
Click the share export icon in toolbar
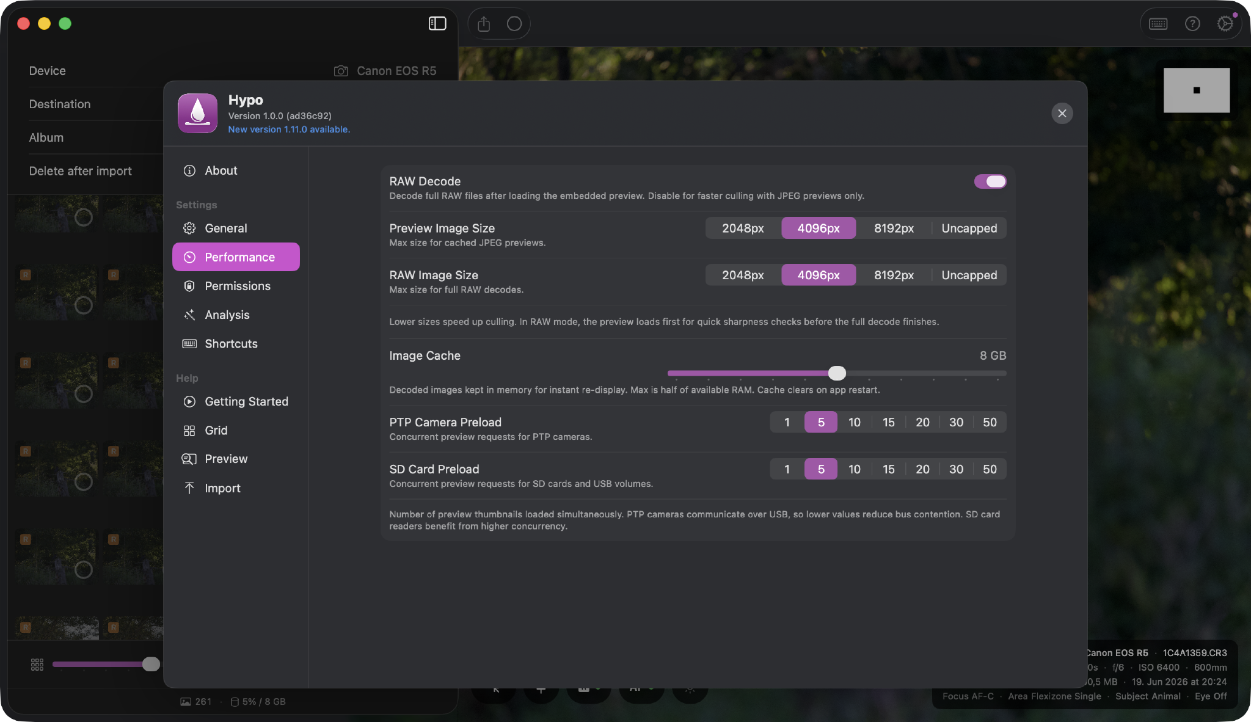tap(484, 24)
